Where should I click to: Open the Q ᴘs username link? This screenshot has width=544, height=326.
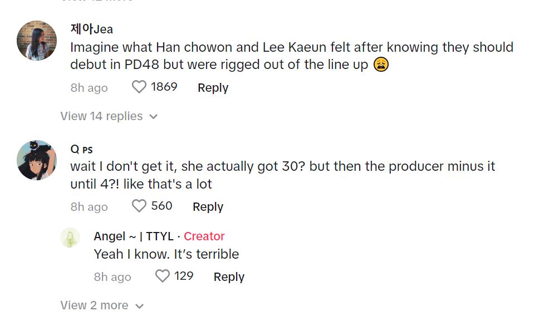[81, 149]
